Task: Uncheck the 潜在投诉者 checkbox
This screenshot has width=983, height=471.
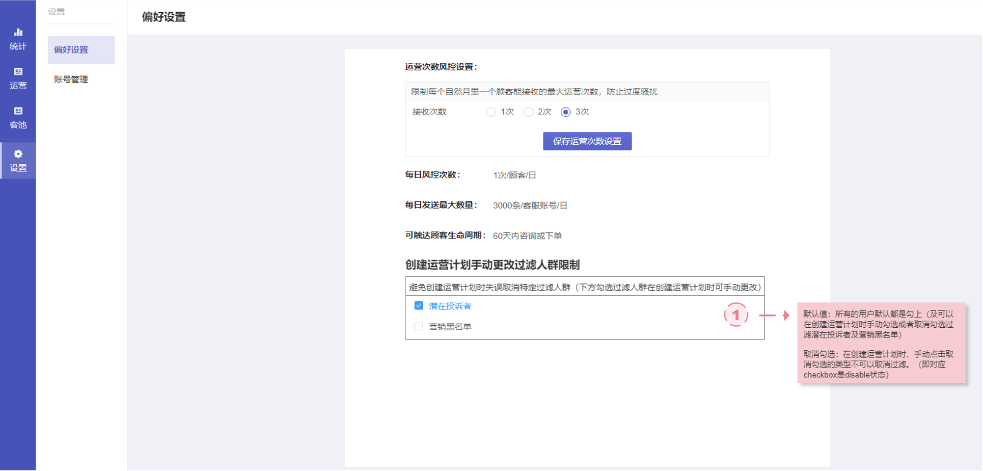Action: (419, 306)
